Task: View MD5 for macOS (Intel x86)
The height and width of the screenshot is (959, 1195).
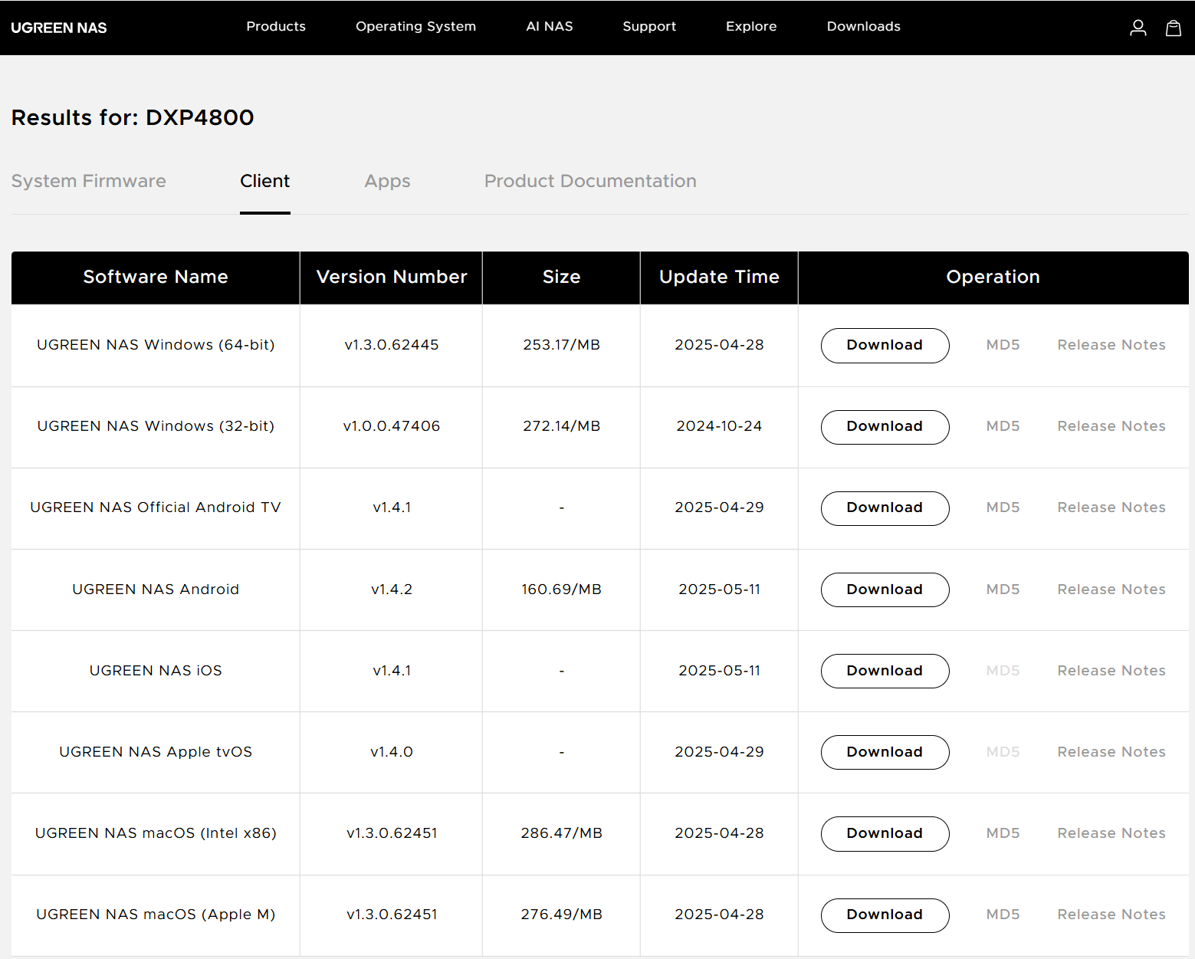Action: click(x=1003, y=833)
